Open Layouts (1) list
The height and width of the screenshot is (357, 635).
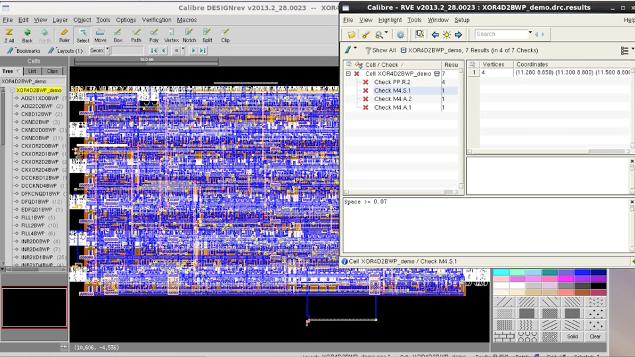[65, 51]
